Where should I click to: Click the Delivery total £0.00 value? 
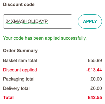(x=96, y=88)
